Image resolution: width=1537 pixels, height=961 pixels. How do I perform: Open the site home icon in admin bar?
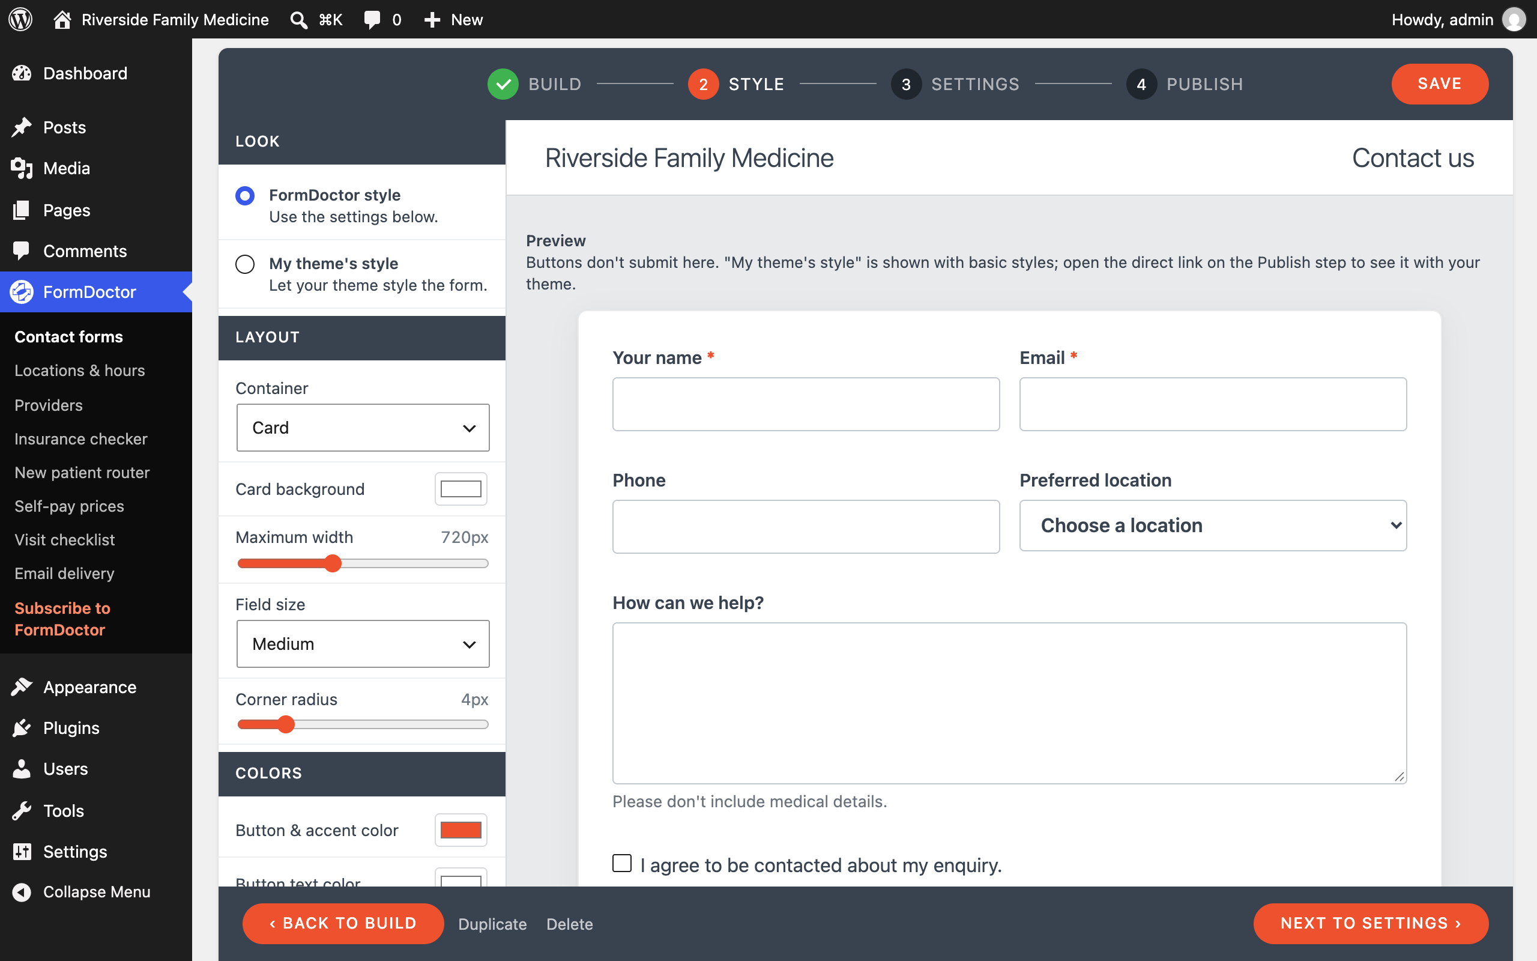(62, 19)
